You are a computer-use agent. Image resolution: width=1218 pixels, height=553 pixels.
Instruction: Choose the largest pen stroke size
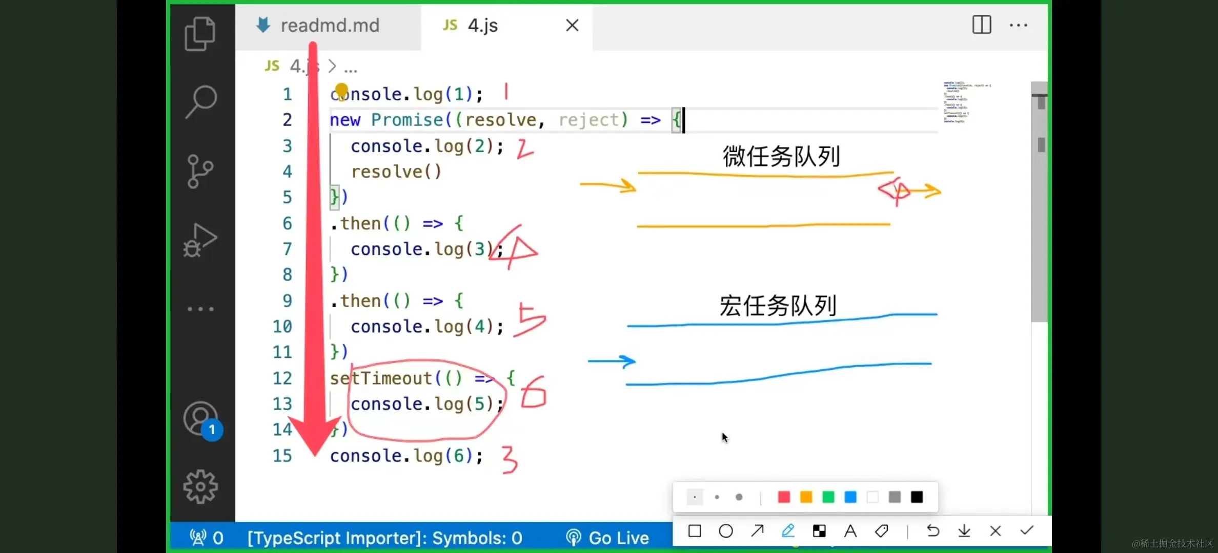click(x=739, y=497)
